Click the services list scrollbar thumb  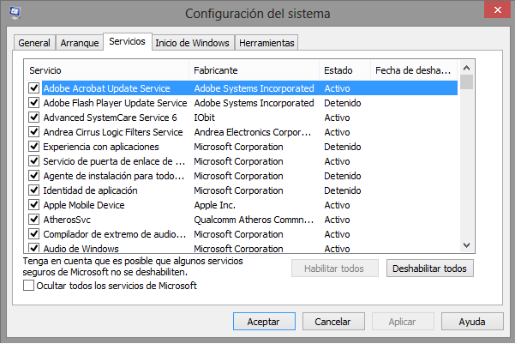(466, 82)
